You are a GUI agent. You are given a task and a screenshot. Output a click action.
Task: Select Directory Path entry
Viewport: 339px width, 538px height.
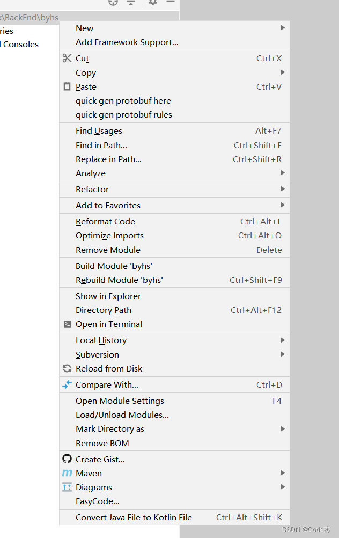174,310
